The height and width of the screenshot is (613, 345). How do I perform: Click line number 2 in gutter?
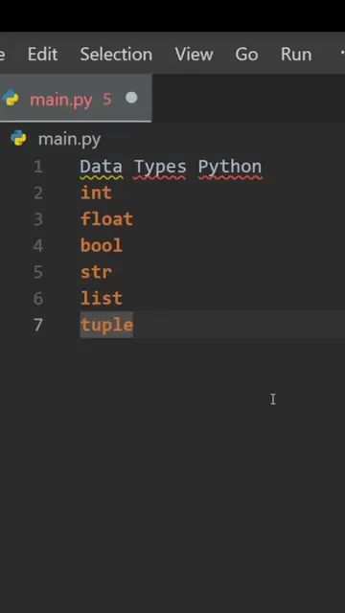38,193
